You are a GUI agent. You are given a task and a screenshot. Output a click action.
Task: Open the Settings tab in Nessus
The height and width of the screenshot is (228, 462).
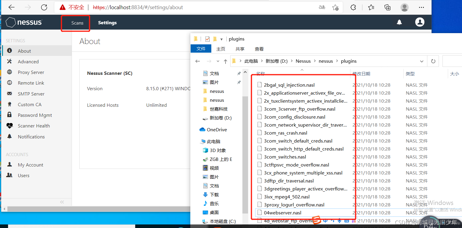[107, 23]
